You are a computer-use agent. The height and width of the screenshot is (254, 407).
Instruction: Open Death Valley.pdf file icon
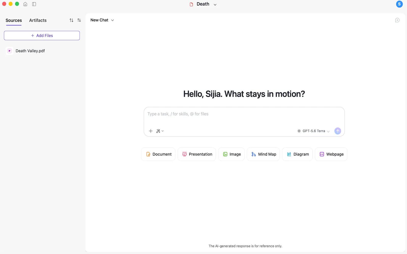9,51
